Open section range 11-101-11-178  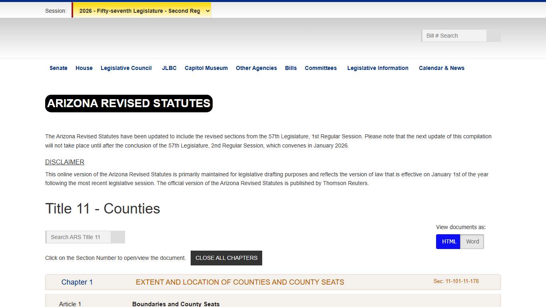click(x=456, y=281)
